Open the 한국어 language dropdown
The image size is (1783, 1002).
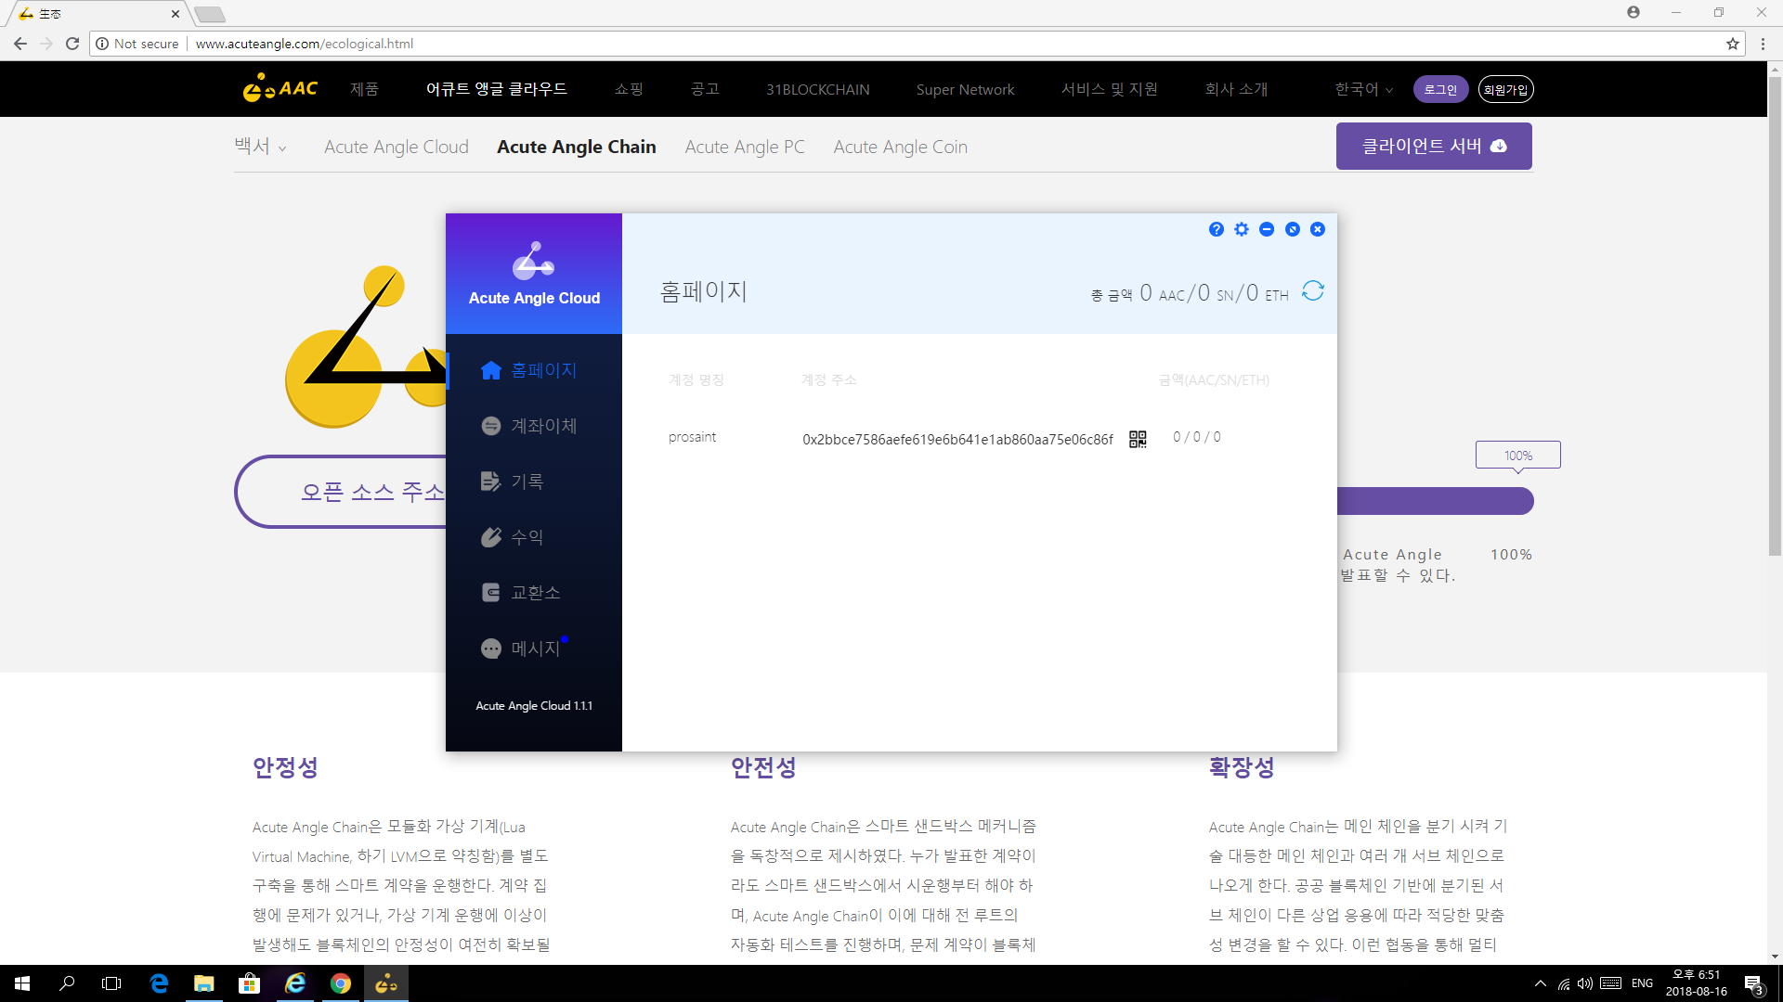click(x=1363, y=89)
